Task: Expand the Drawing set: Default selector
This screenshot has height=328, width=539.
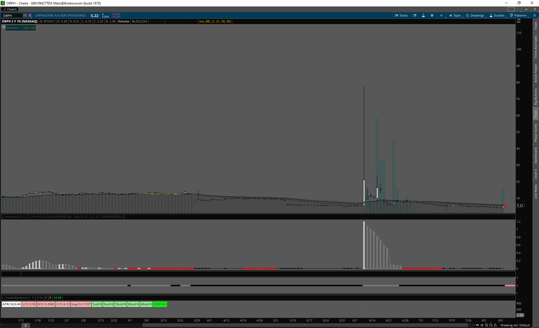Action: point(515,325)
